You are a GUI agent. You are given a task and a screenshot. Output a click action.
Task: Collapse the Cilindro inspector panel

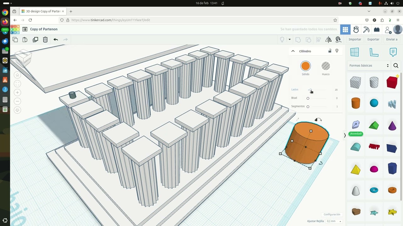(293, 51)
